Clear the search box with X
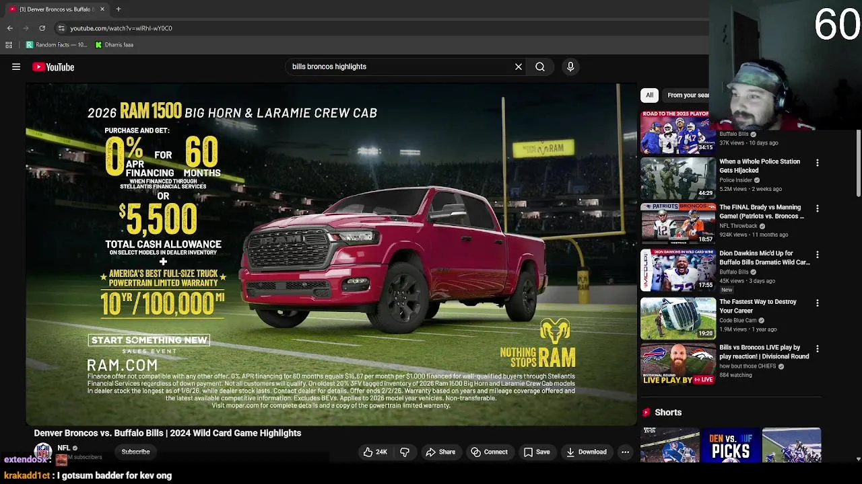Image resolution: width=862 pixels, height=484 pixels. [x=519, y=67]
